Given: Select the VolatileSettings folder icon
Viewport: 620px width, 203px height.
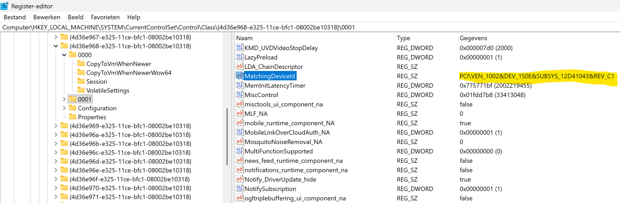Looking at the screenshot, I should pyautogui.click(x=81, y=90).
